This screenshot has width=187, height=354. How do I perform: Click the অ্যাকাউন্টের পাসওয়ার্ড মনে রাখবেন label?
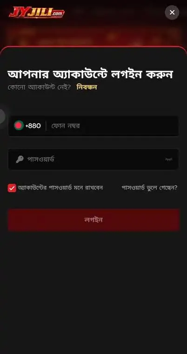60,188
